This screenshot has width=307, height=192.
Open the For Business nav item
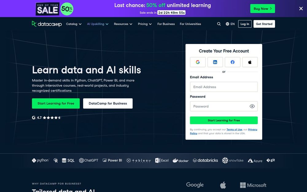tap(166, 24)
